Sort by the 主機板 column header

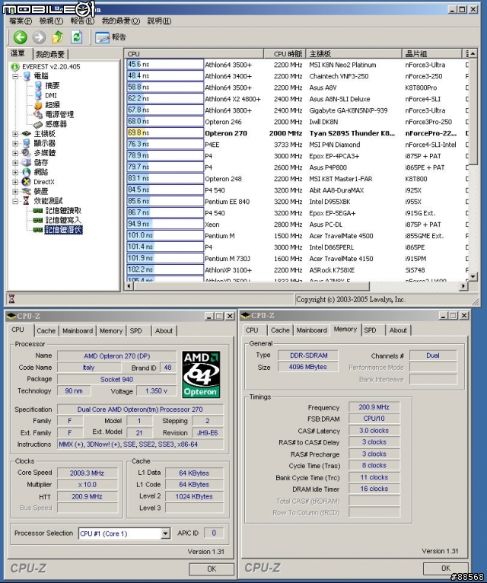[354, 54]
